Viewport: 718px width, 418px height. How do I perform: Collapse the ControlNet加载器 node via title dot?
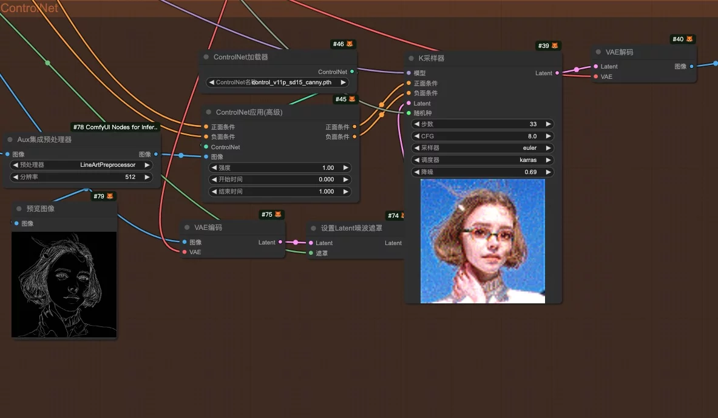click(206, 57)
